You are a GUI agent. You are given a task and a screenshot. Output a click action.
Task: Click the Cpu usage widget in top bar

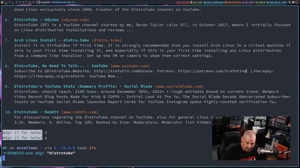(x=196, y=2)
